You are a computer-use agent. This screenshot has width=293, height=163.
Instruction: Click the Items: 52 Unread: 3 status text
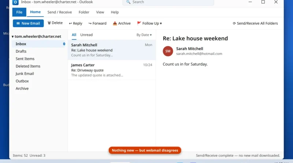pos(29,156)
